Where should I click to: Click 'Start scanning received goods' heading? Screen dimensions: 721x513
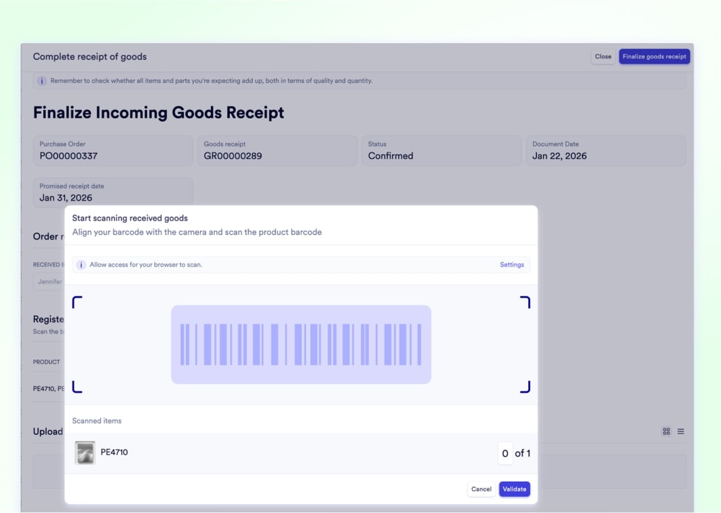pos(130,218)
